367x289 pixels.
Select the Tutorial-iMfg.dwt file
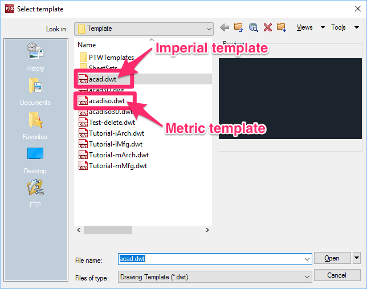pyautogui.click(x=111, y=144)
